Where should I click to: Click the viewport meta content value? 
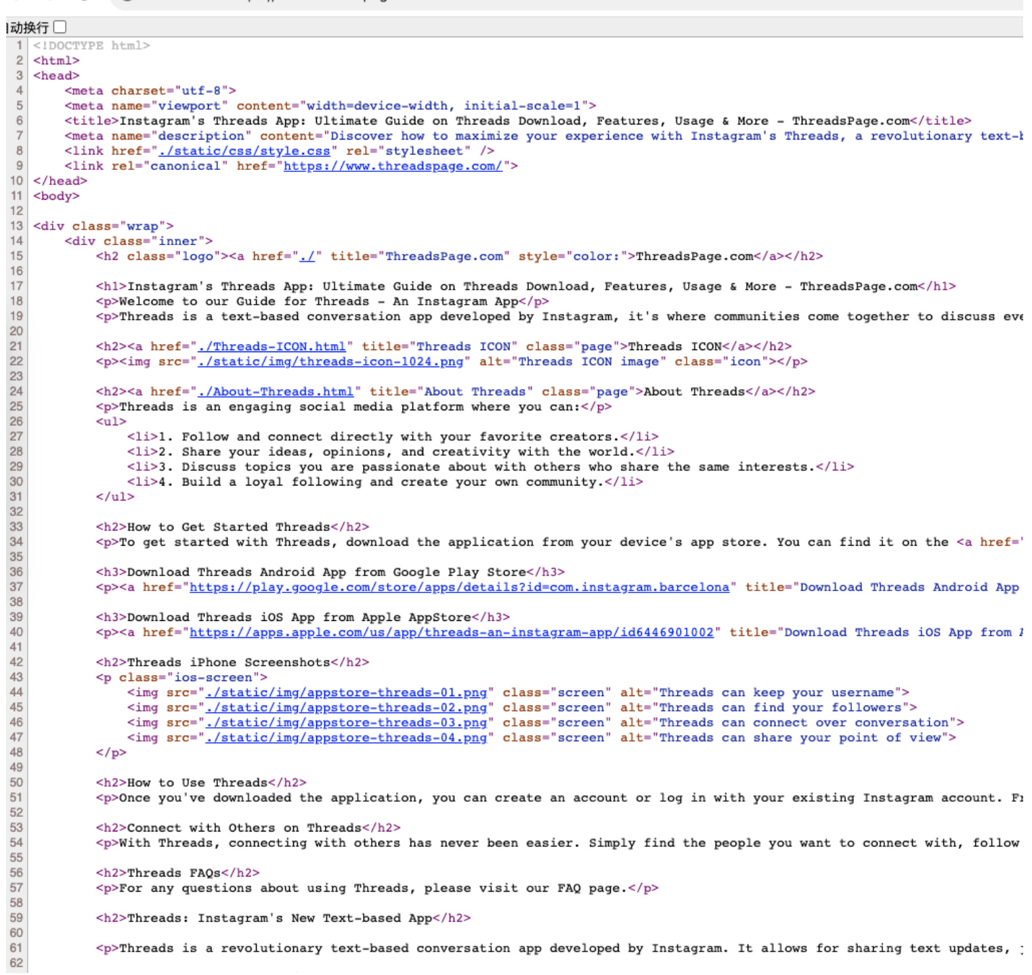(x=444, y=106)
